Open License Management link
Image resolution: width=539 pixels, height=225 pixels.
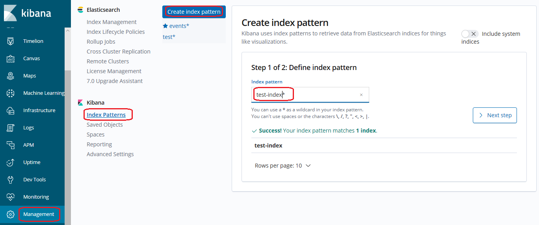(x=114, y=71)
